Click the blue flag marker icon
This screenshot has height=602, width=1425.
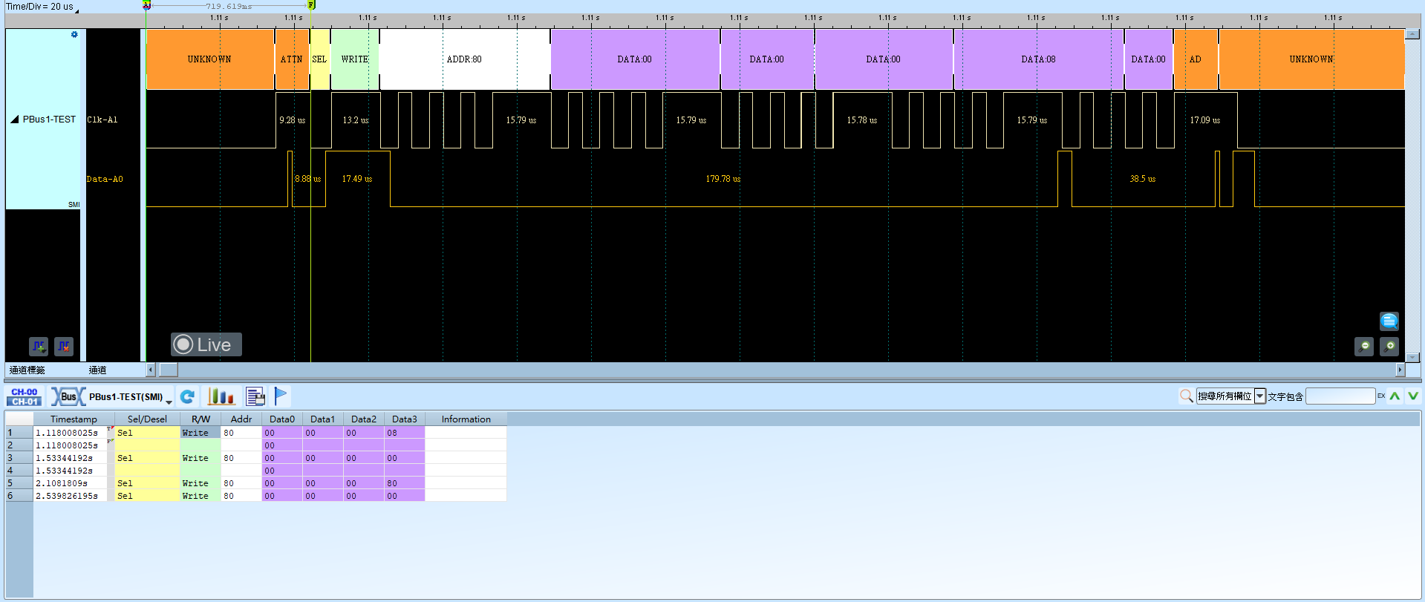[x=281, y=396]
